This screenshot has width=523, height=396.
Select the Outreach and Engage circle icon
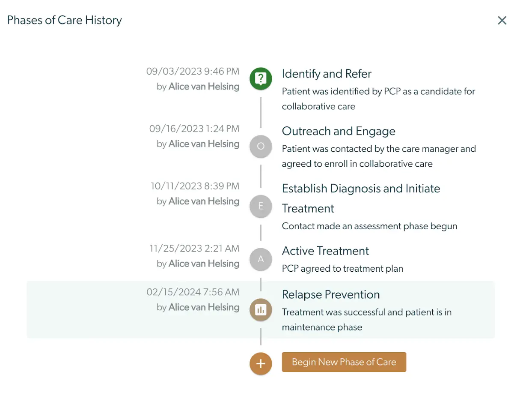261,146
